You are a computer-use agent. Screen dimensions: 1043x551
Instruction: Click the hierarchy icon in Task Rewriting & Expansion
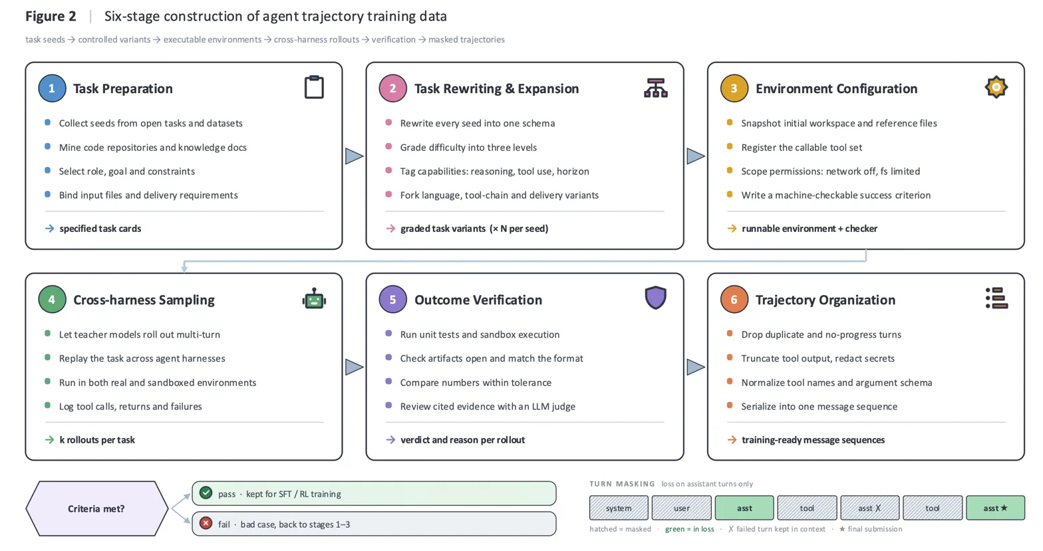[655, 88]
